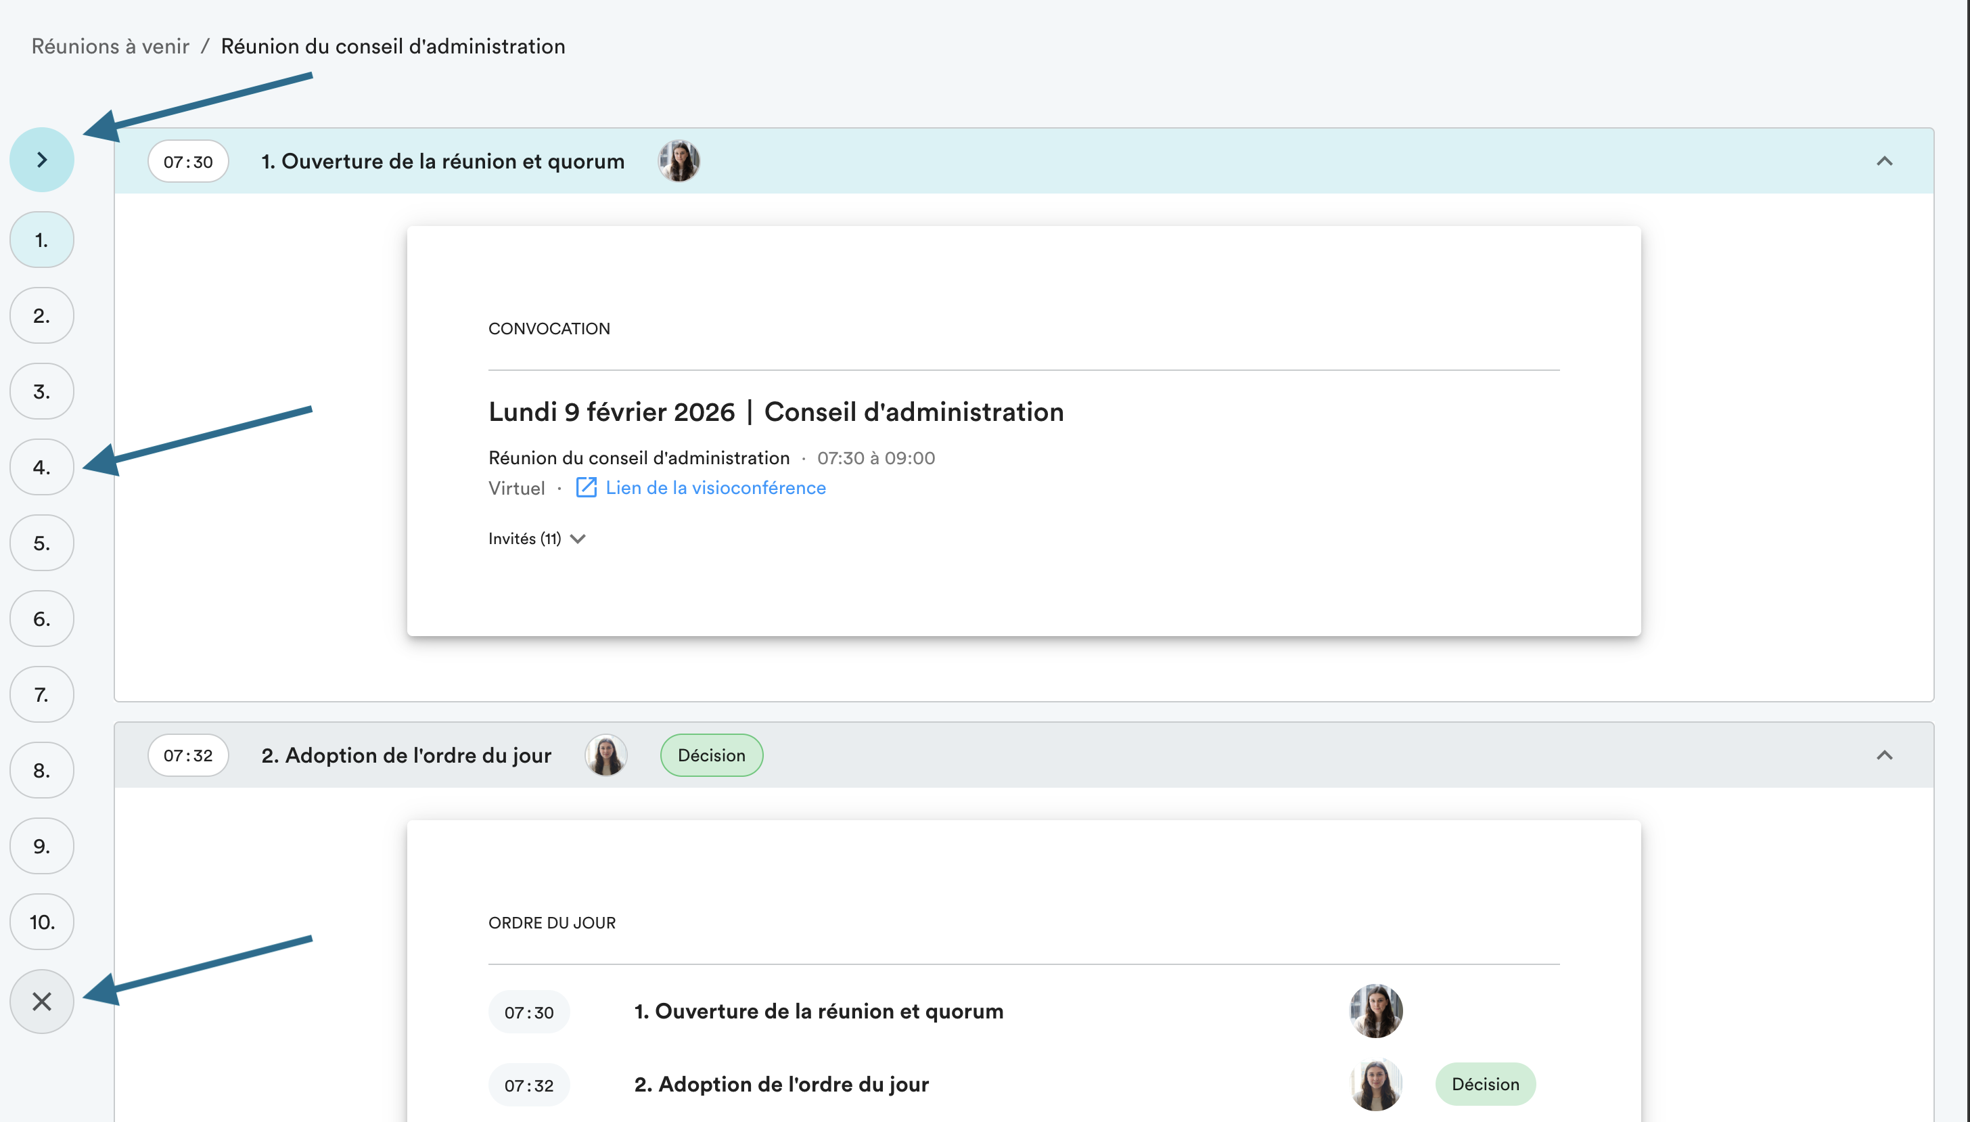This screenshot has width=1970, height=1122.
Task: Collapse the Adoption de l'ordre du jour section
Action: 1884,755
